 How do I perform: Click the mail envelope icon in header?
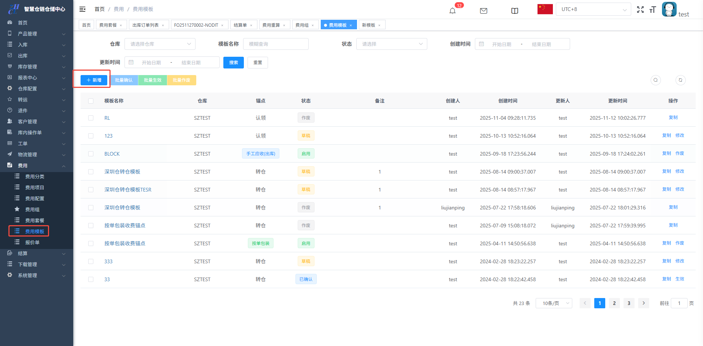(x=483, y=11)
